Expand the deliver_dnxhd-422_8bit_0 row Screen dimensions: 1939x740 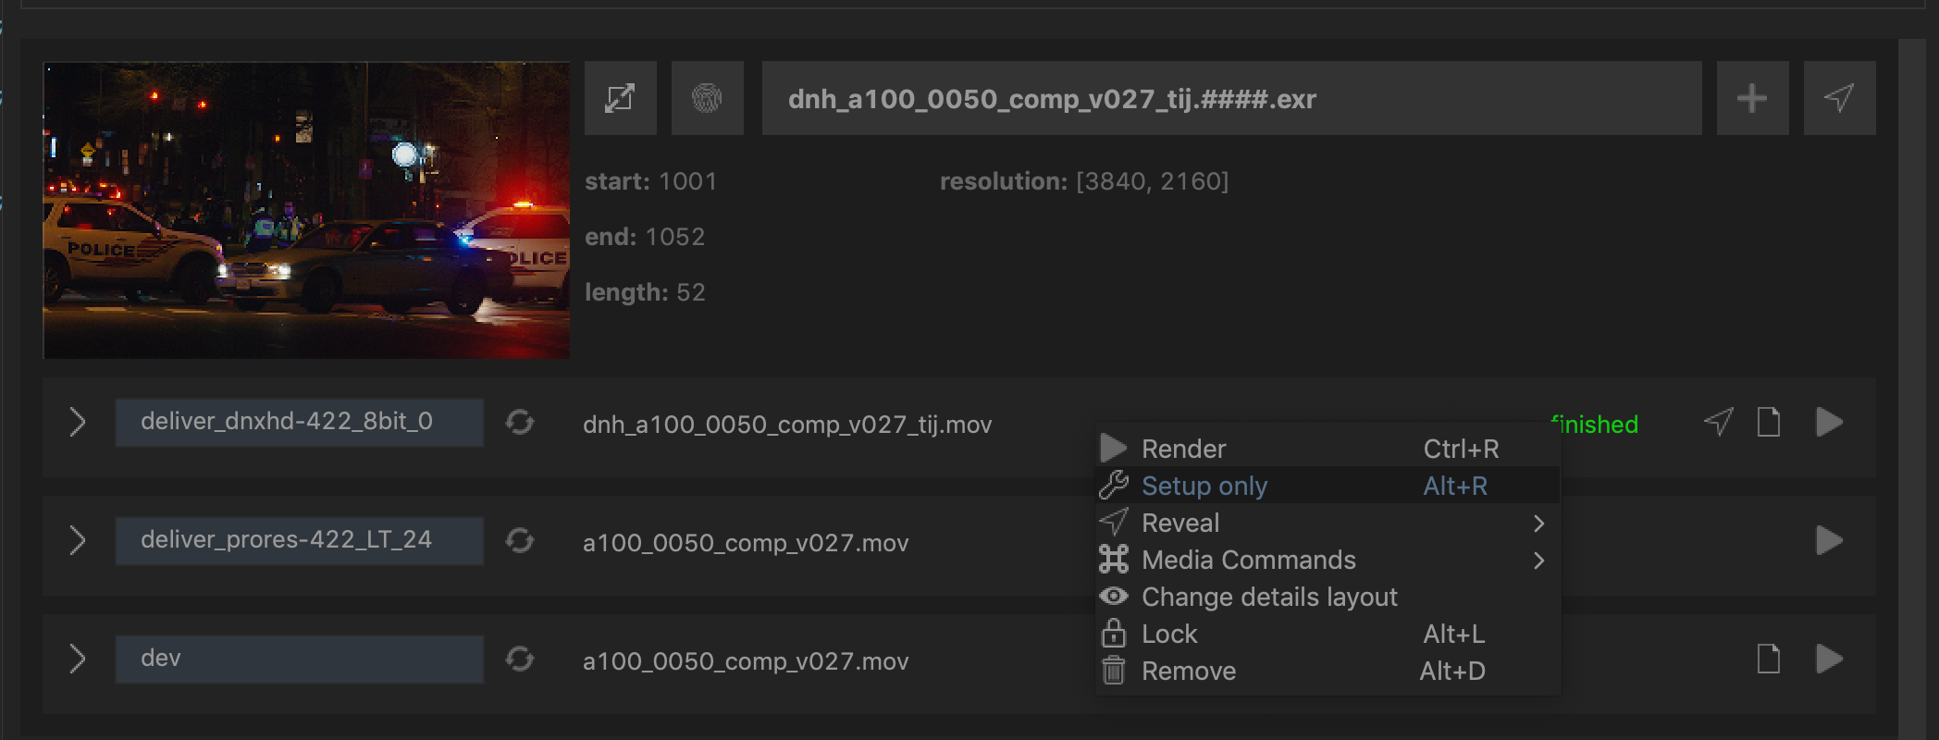(x=78, y=423)
